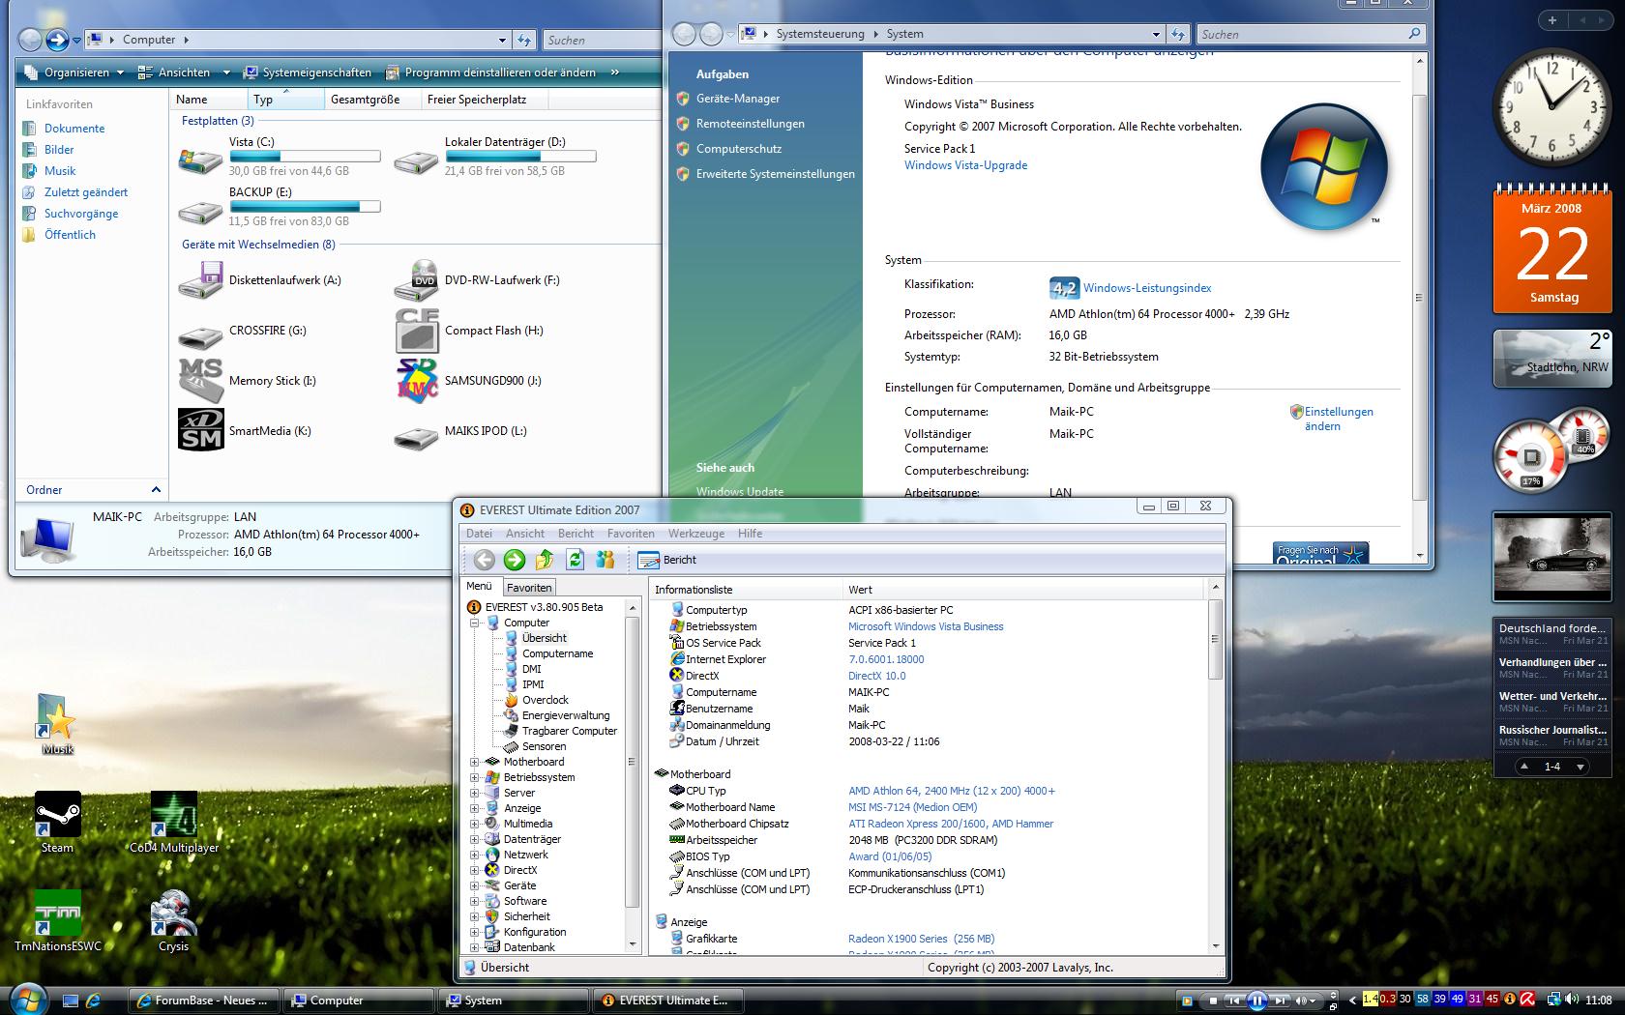Image resolution: width=1625 pixels, height=1015 pixels.
Task: Select the DVD-RW-Laufwerk (F:) drive icon
Action: coord(417,280)
